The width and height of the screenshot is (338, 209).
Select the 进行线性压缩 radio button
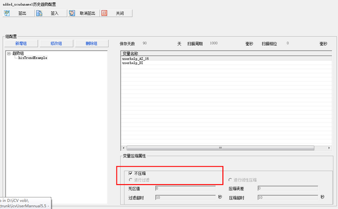click(x=230, y=179)
